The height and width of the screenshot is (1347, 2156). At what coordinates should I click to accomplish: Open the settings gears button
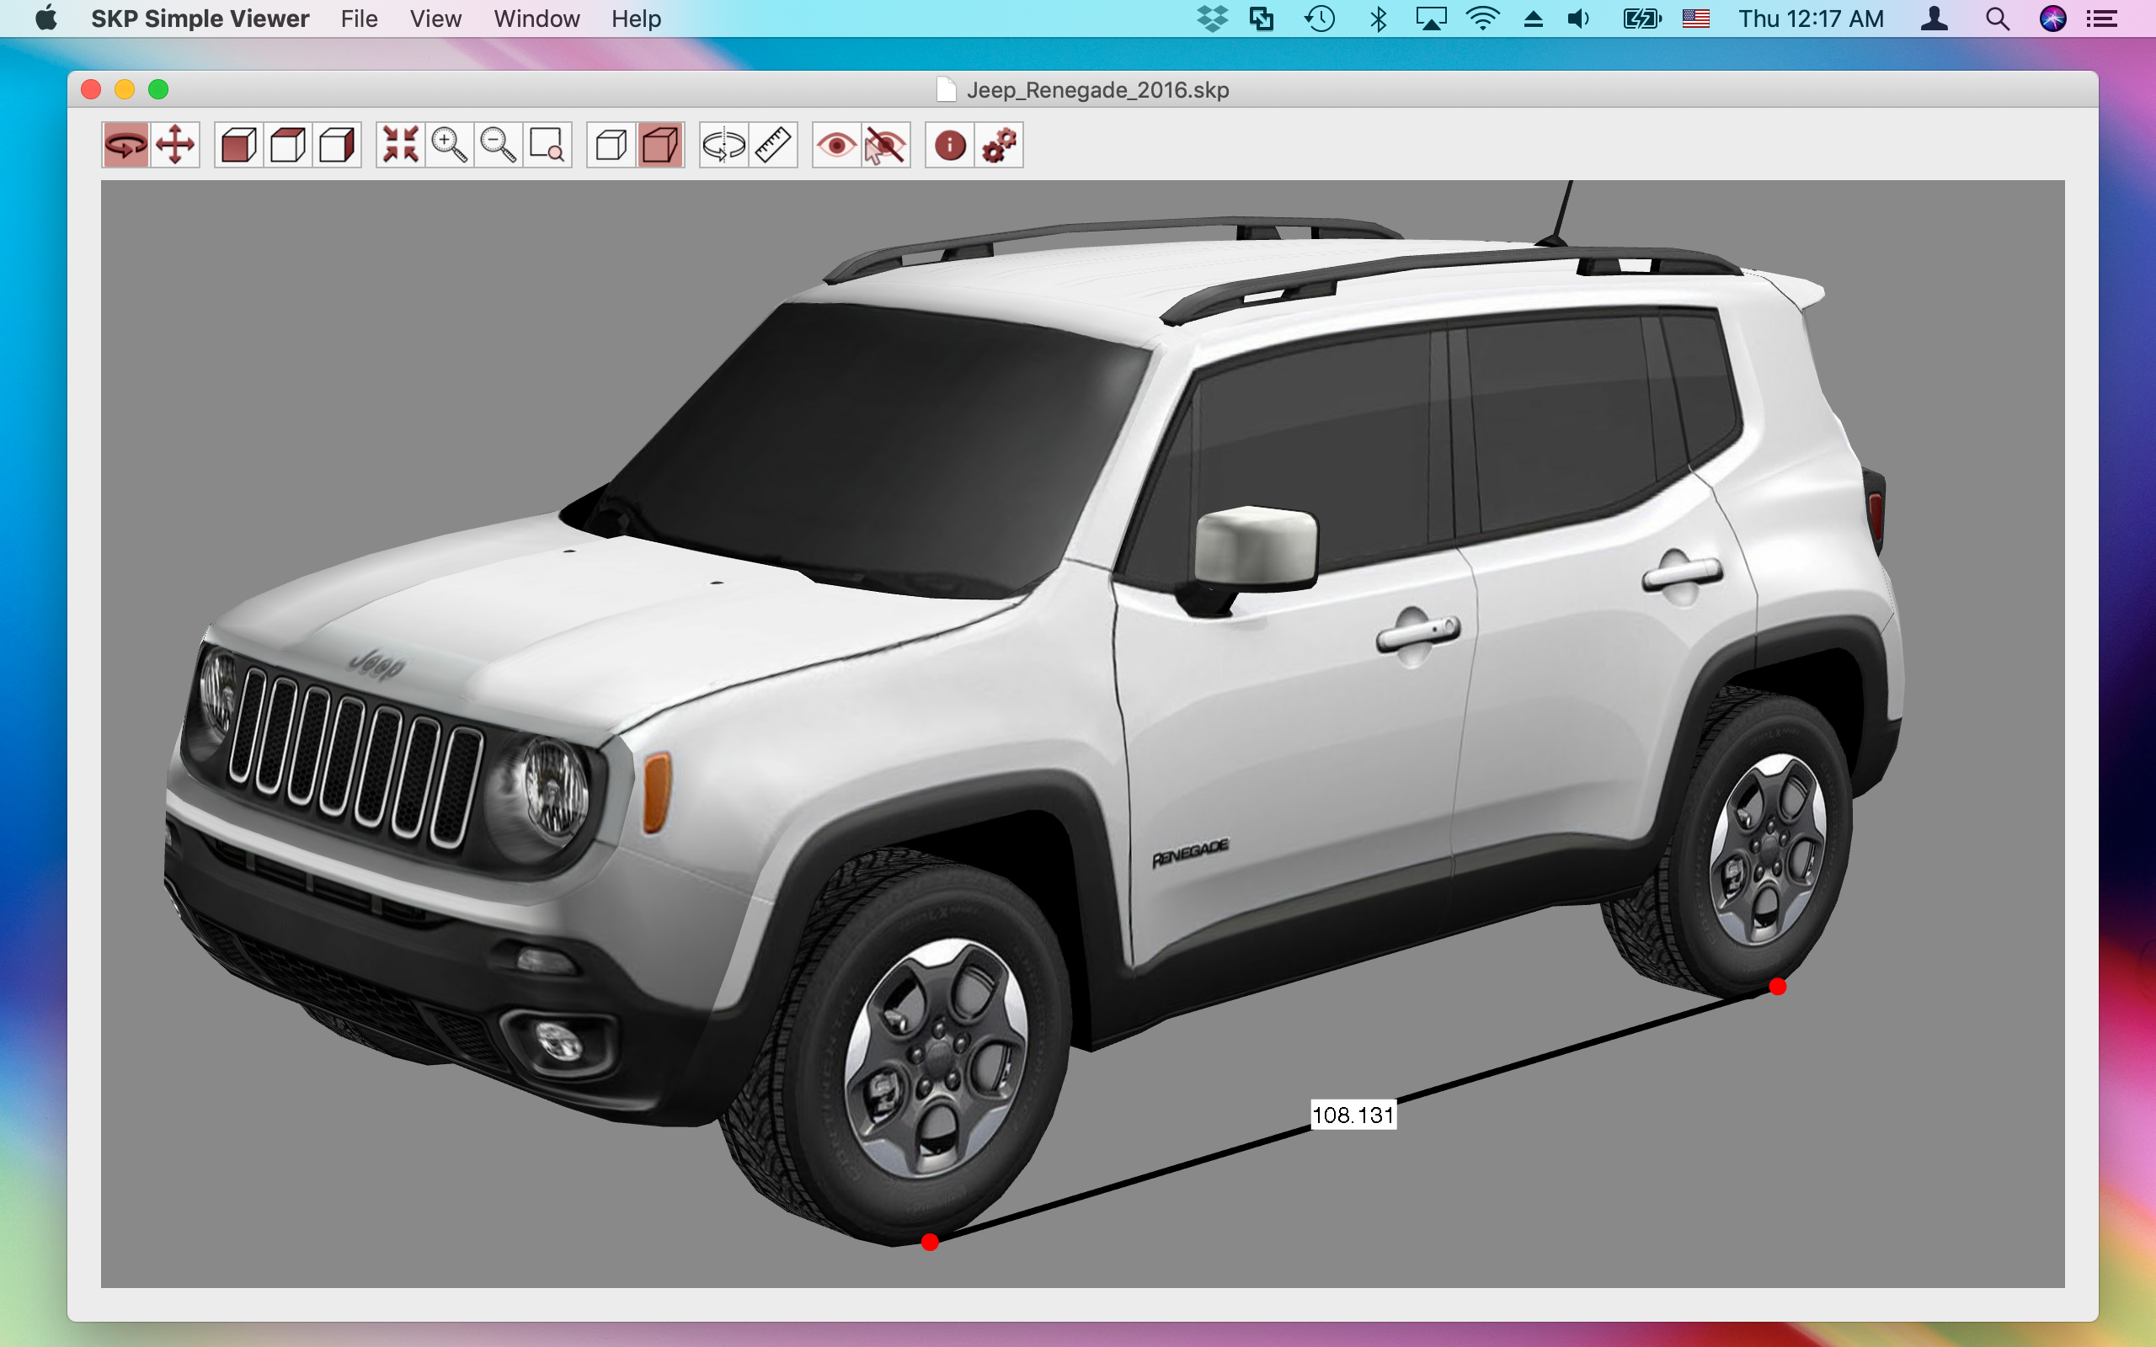(999, 144)
